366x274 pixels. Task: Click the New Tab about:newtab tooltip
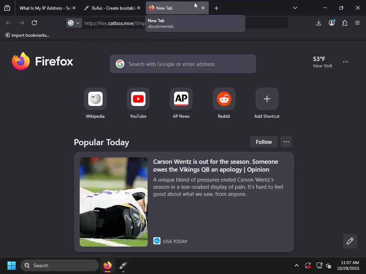195,23
